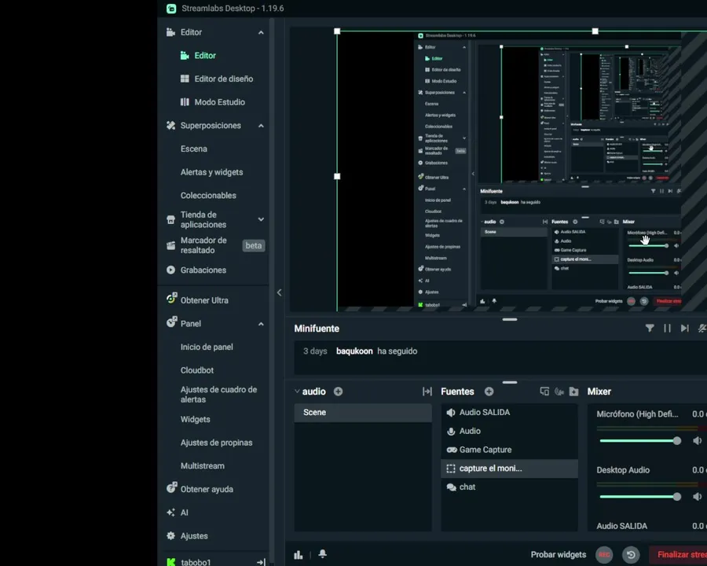This screenshot has height=566, width=707.
Task: Open Marcador de resaltado
Action: coord(203,245)
